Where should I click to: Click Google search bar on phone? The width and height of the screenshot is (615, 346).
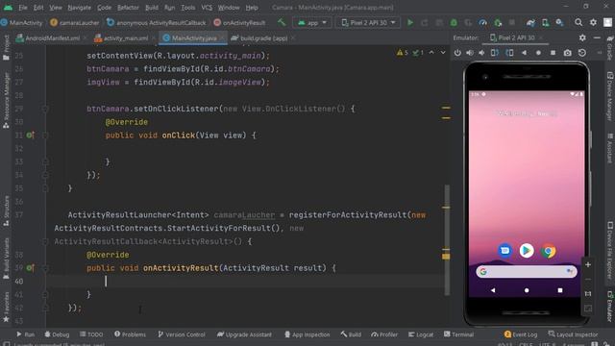pyautogui.click(x=527, y=271)
